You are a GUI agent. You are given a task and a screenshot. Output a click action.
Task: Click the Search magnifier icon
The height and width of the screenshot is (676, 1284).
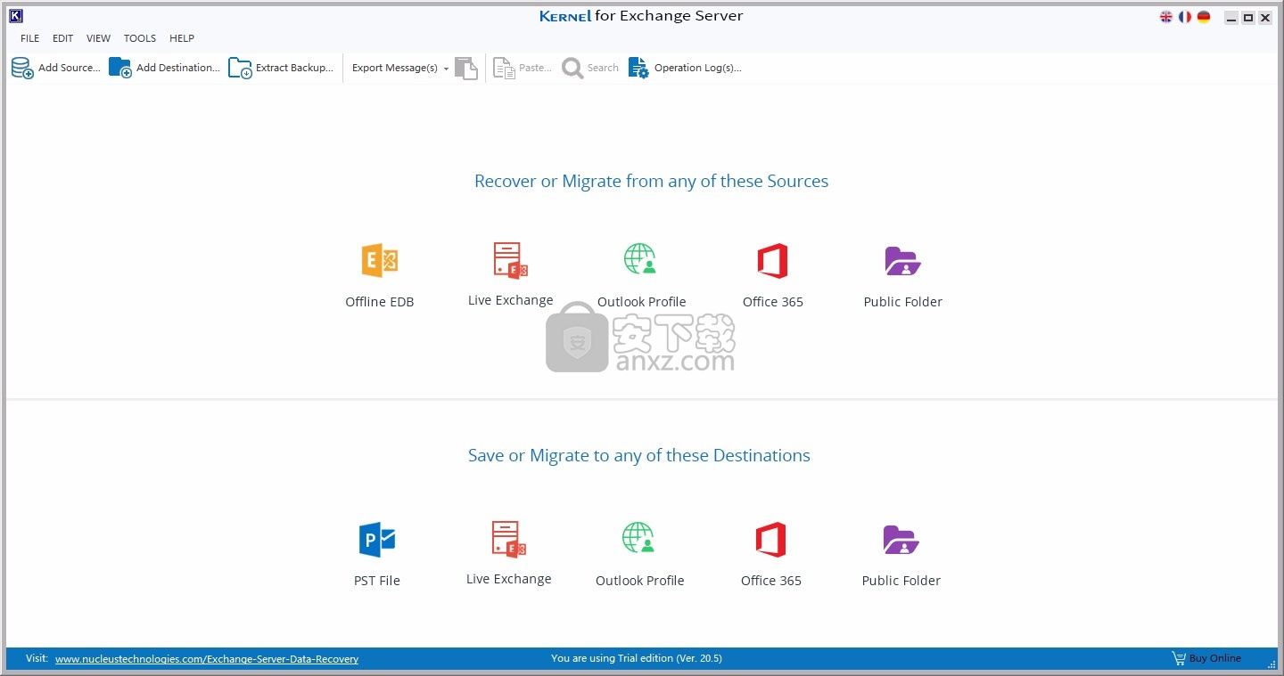pos(572,68)
